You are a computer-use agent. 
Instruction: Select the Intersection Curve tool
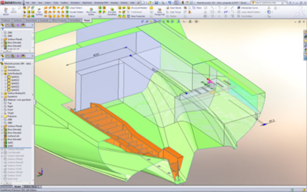click(x=246, y=7)
